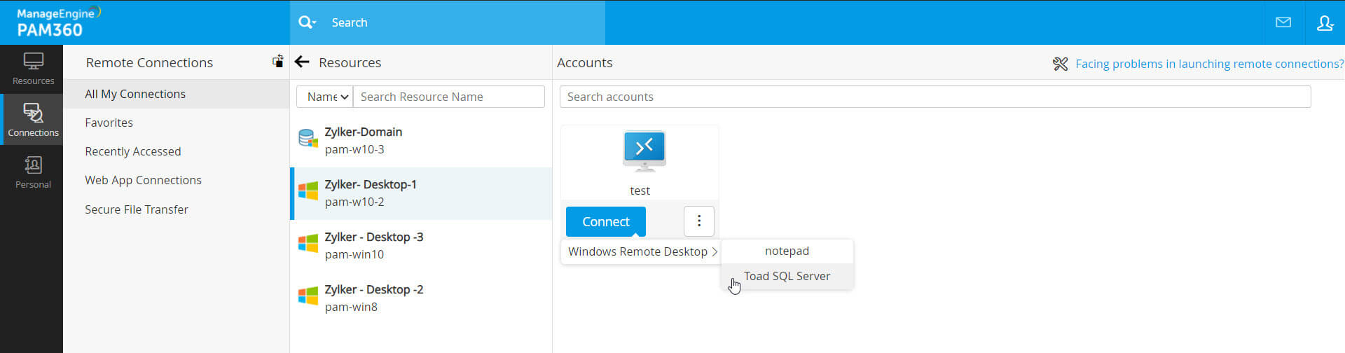1345x353 pixels.
Task: Click the Connect button
Action: click(605, 221)
